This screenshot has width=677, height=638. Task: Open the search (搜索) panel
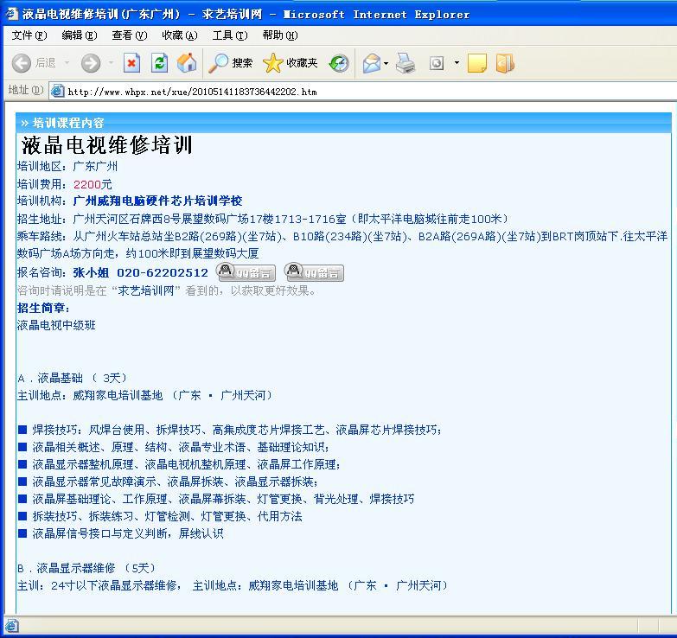[x=231, y=63]
